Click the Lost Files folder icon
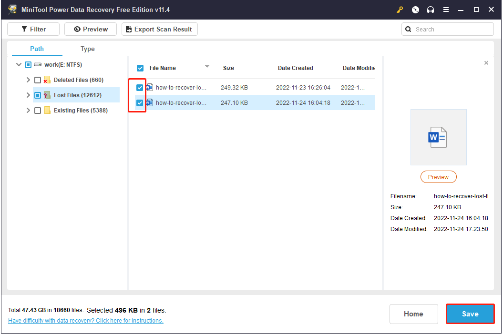503x335 pixels. [47, 95]
